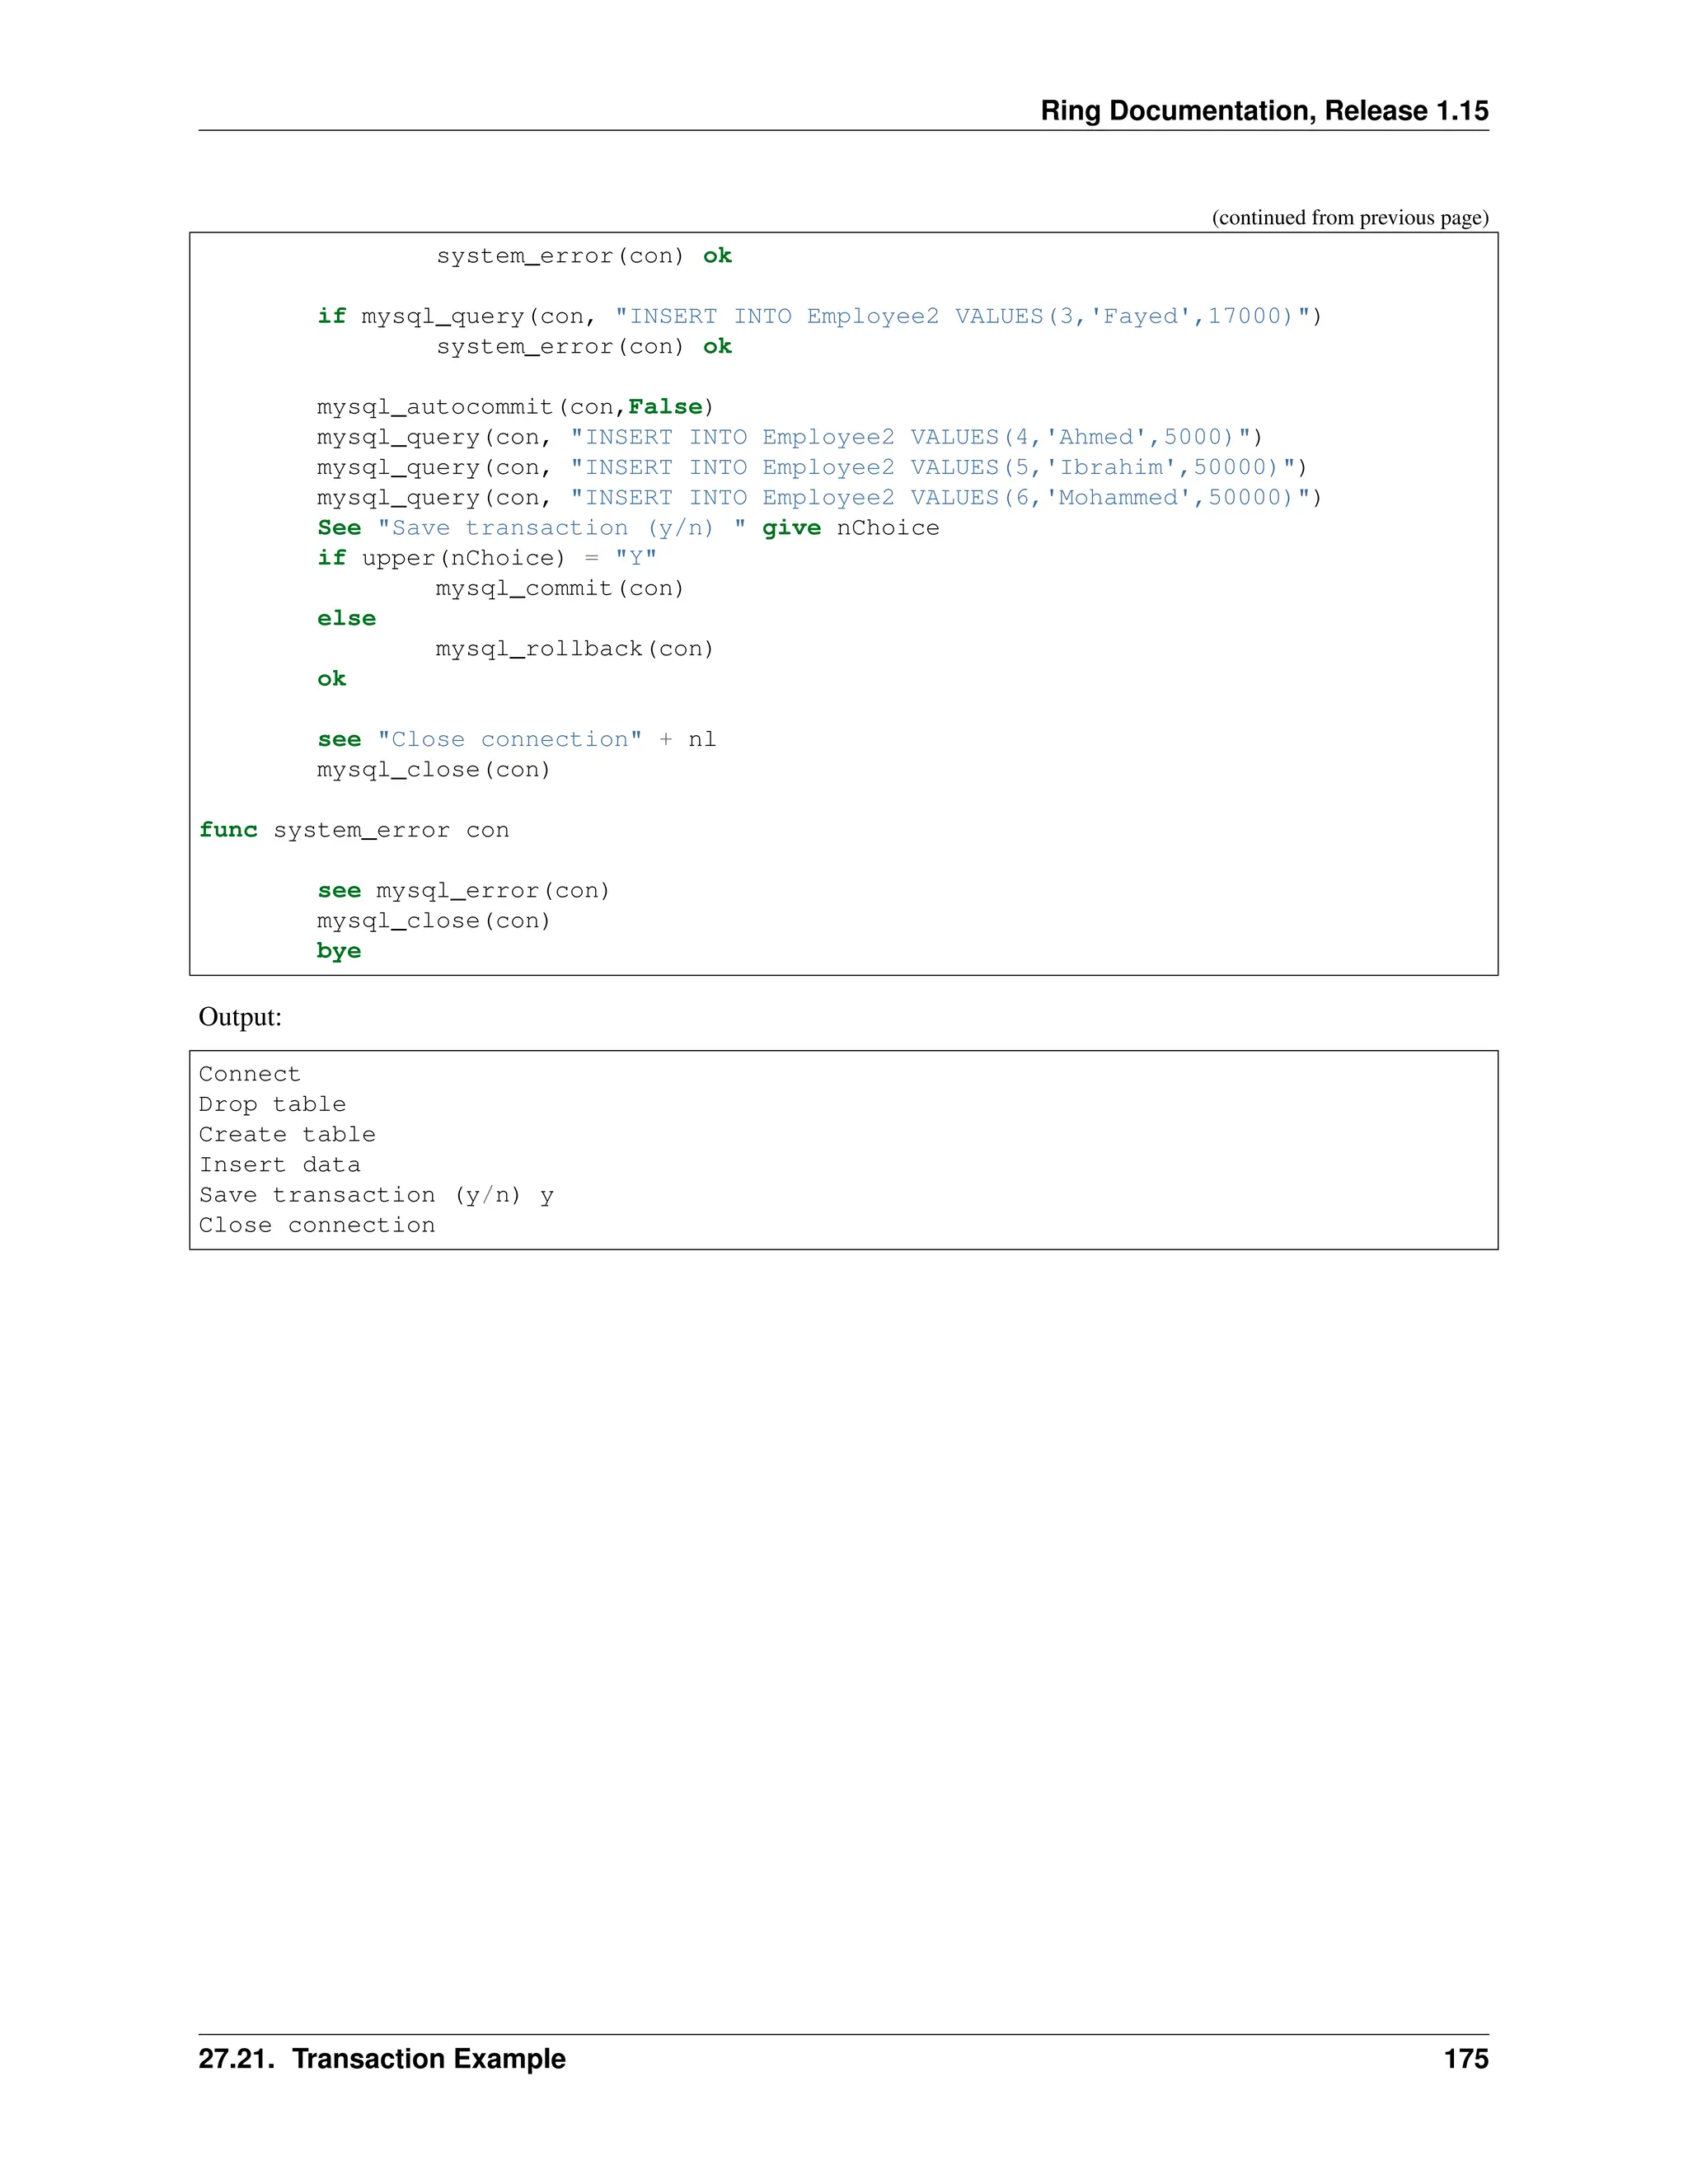
Task: Click the see mysql_error(con) line
Action: tap(463, 890)
